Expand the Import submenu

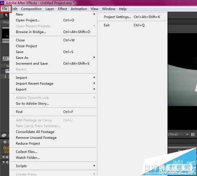click(54, 78)
